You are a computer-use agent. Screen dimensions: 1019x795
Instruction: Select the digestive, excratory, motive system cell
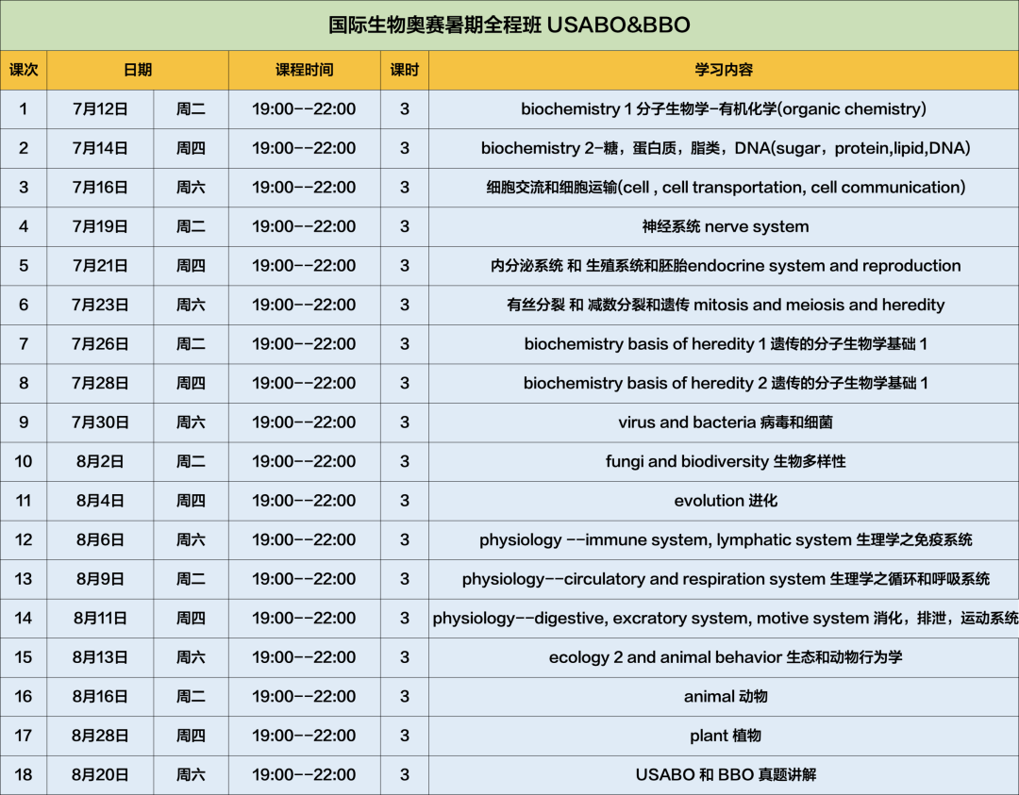click(724, 619)
